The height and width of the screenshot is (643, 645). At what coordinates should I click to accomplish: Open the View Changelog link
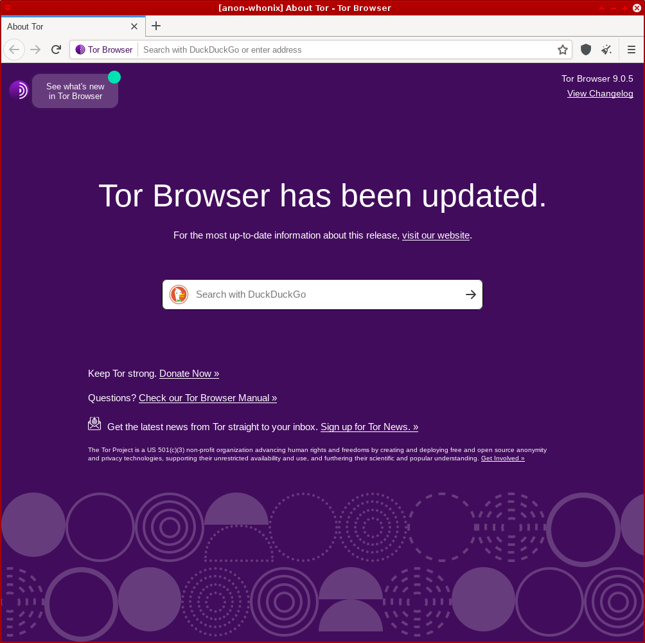pos(600,93)
